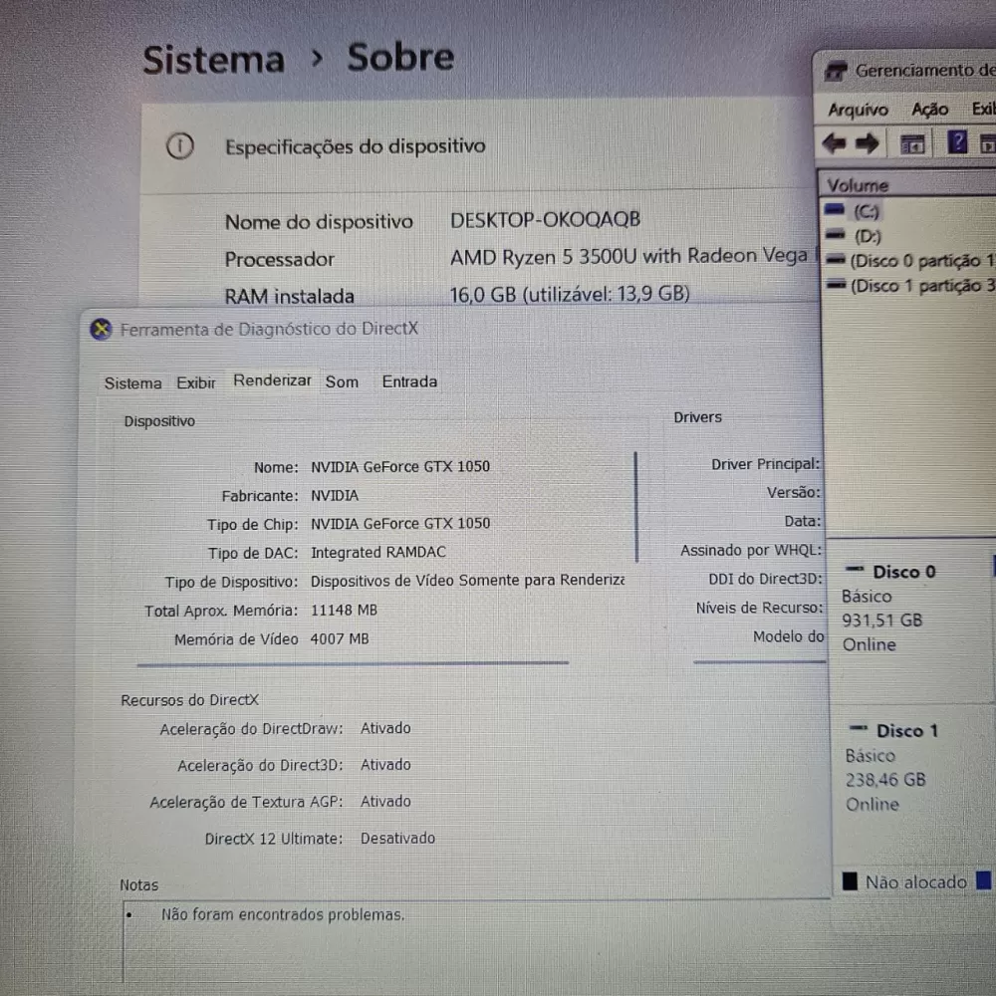This screenshot has width=996, height=996.
Task: Select the (C:) volume drive icon
Action: click(x=835, y=209)
